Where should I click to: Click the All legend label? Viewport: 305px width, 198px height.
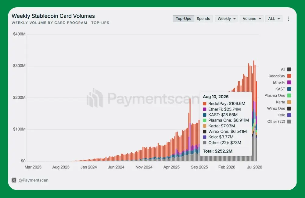coord(283,69)
